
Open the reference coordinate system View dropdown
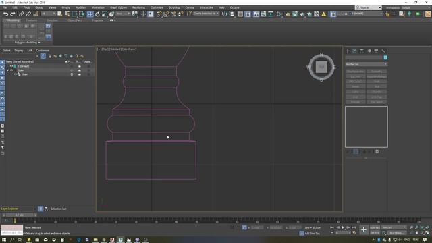[x=123, y=13]
